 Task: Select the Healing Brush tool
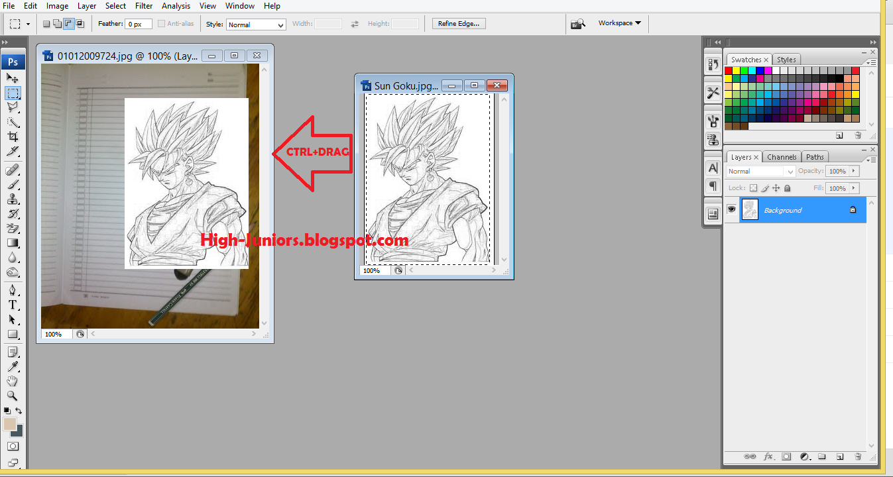13,170
